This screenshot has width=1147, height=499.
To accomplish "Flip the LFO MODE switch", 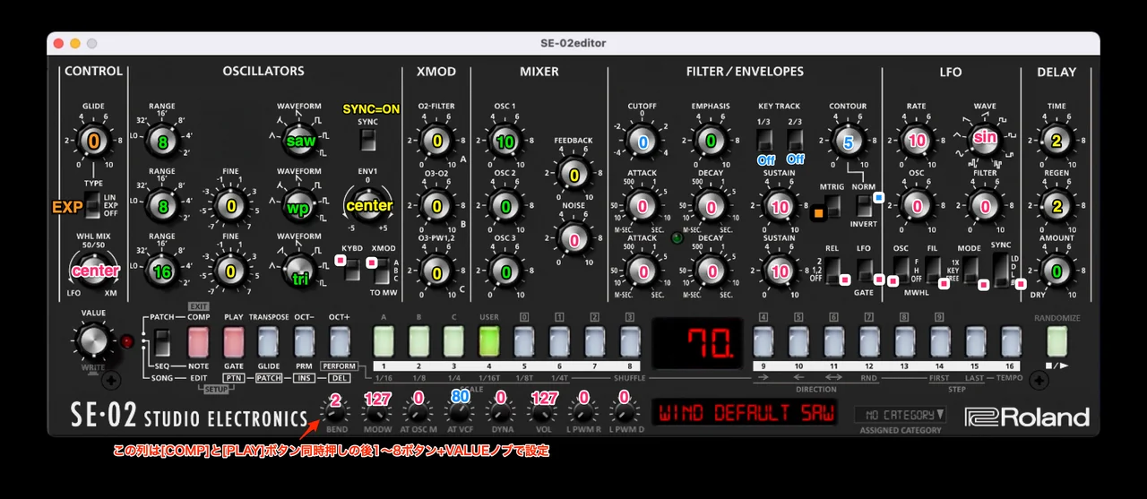I will [x=970, y=271].
